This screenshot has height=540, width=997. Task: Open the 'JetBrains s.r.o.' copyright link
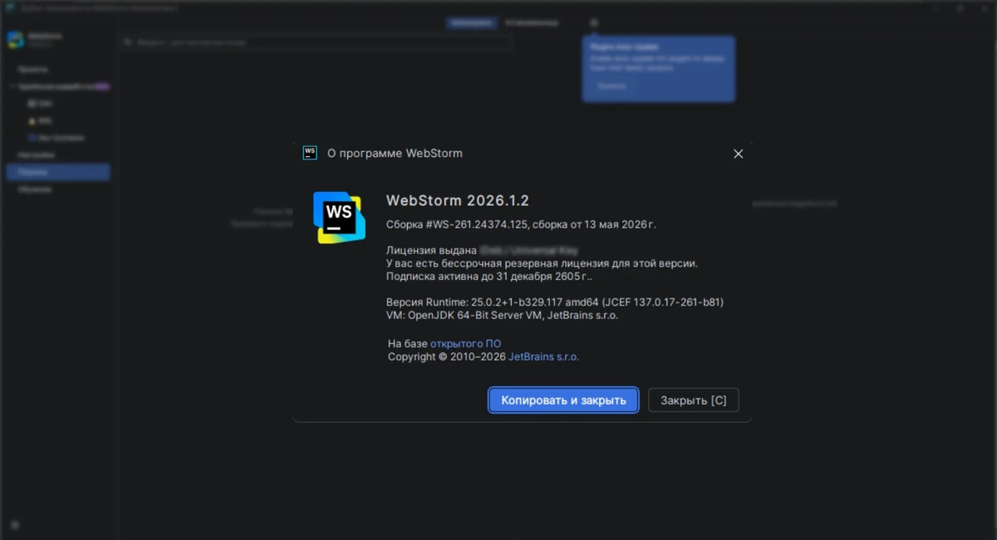543,356
